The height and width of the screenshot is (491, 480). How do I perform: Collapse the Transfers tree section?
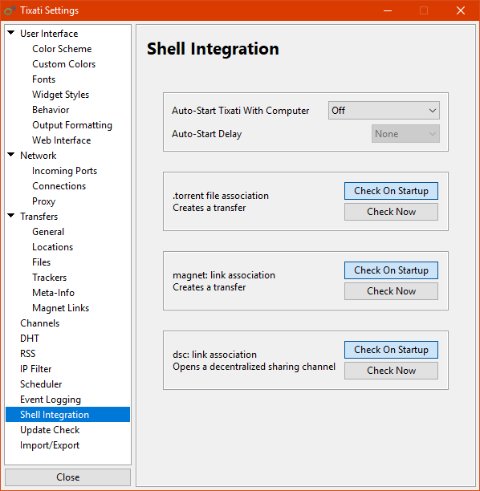[x=11, y=216]
